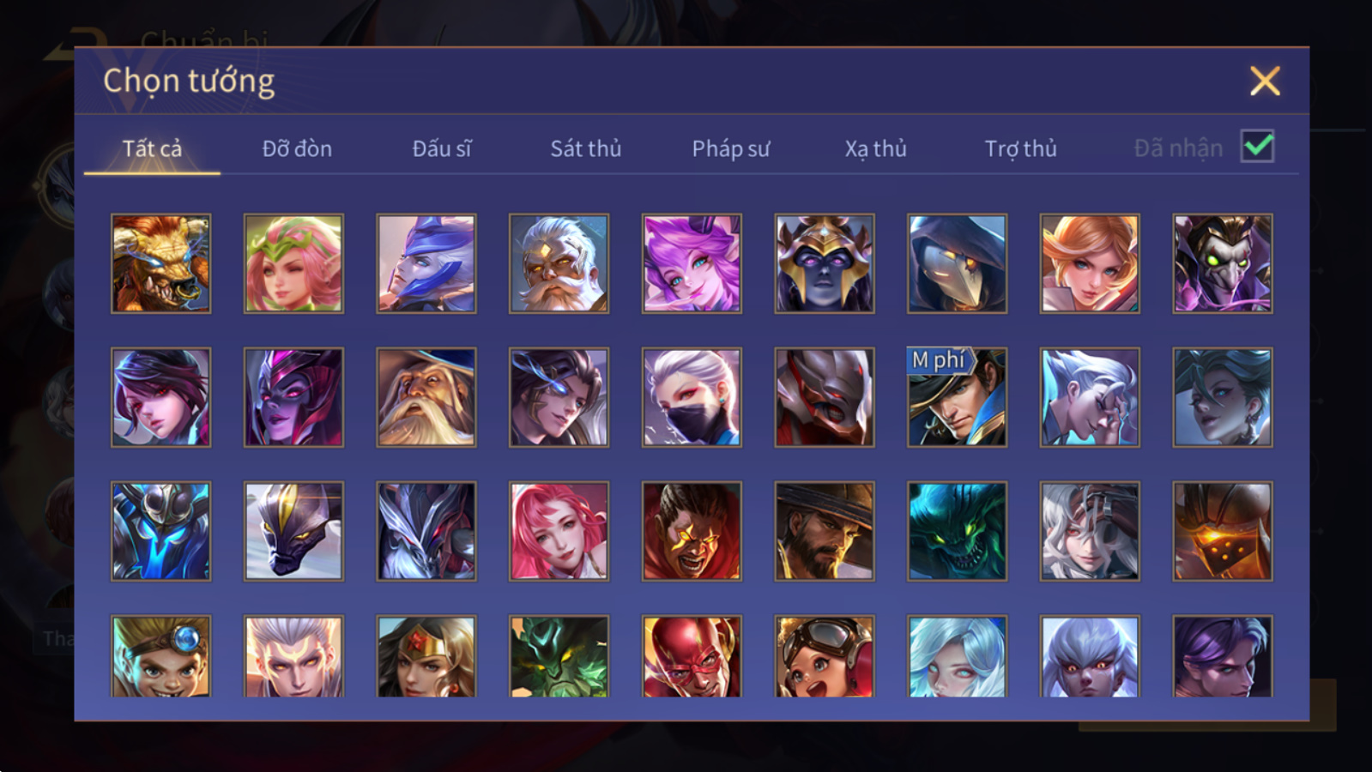
Task: Select the purple-haired bunny girl hero
Action: coord(692,263)
